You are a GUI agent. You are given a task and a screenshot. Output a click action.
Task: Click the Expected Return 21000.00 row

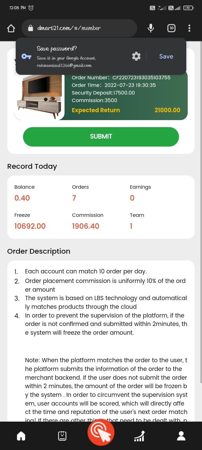[x=126, y=110]
